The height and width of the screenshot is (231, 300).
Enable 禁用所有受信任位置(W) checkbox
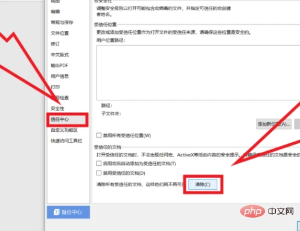pyautogui.click(x=99, y=135)
